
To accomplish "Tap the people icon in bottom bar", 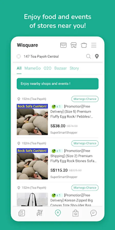I will (40, 213).
